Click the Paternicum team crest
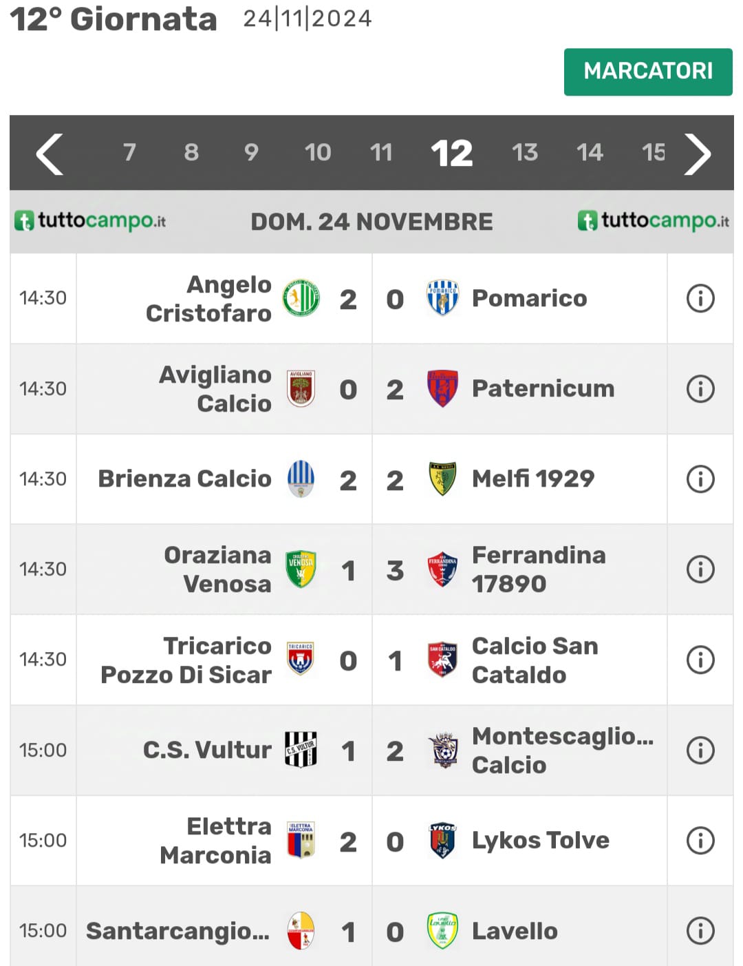The height and width of the screenshot is (966, 743). pos(442,388)
